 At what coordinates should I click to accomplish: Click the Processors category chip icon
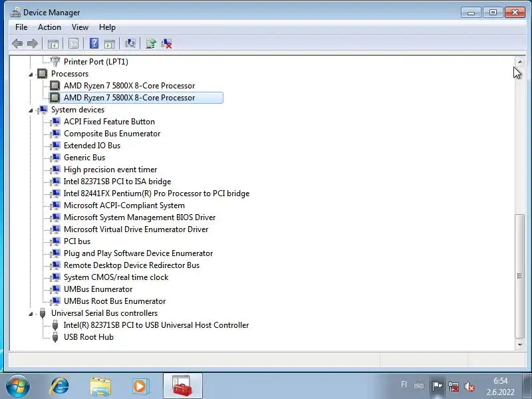(x=43, y=74)
